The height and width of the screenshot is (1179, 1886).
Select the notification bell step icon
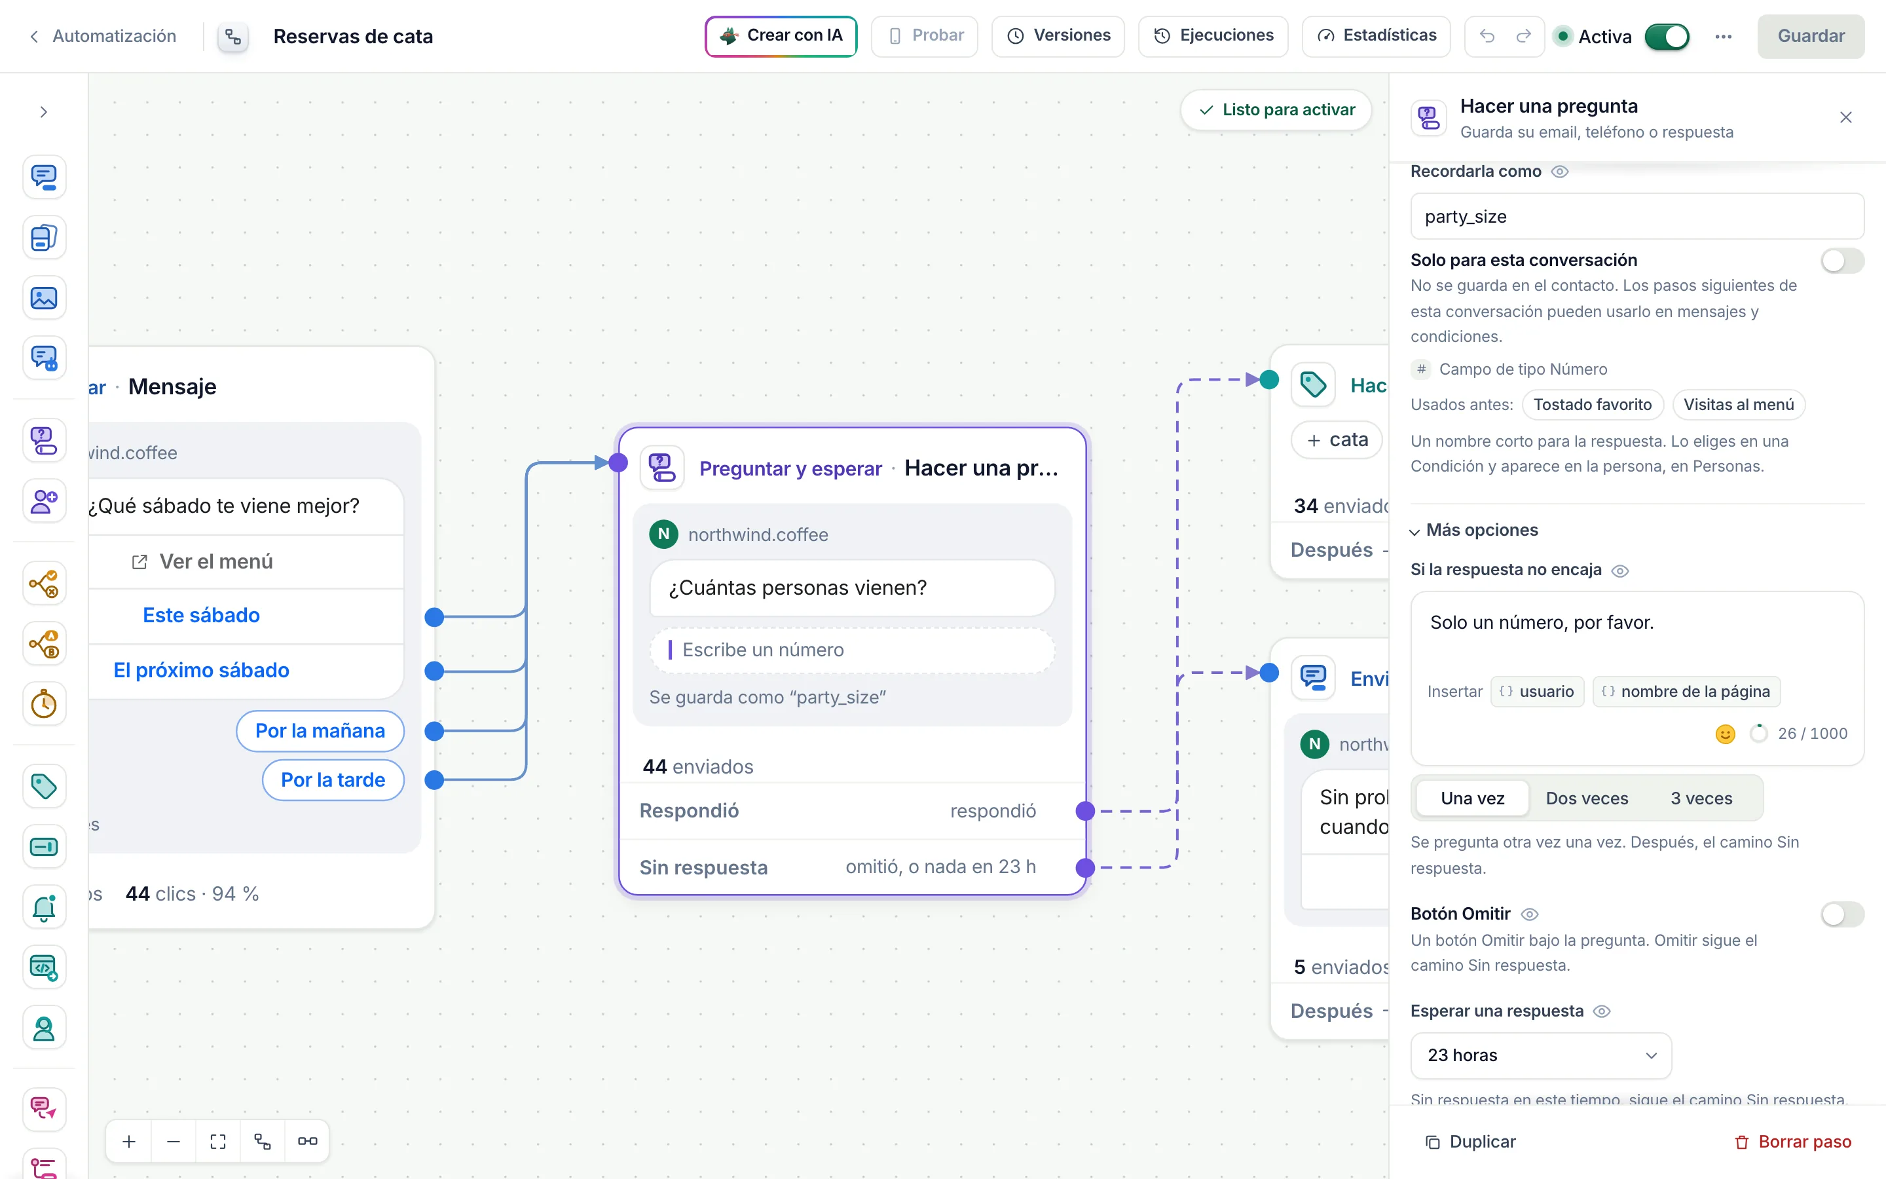point(44,907)
